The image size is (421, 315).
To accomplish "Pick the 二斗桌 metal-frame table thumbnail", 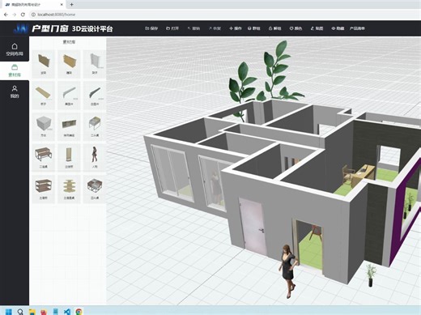I will pyautogui.click(x=95, y=126).
